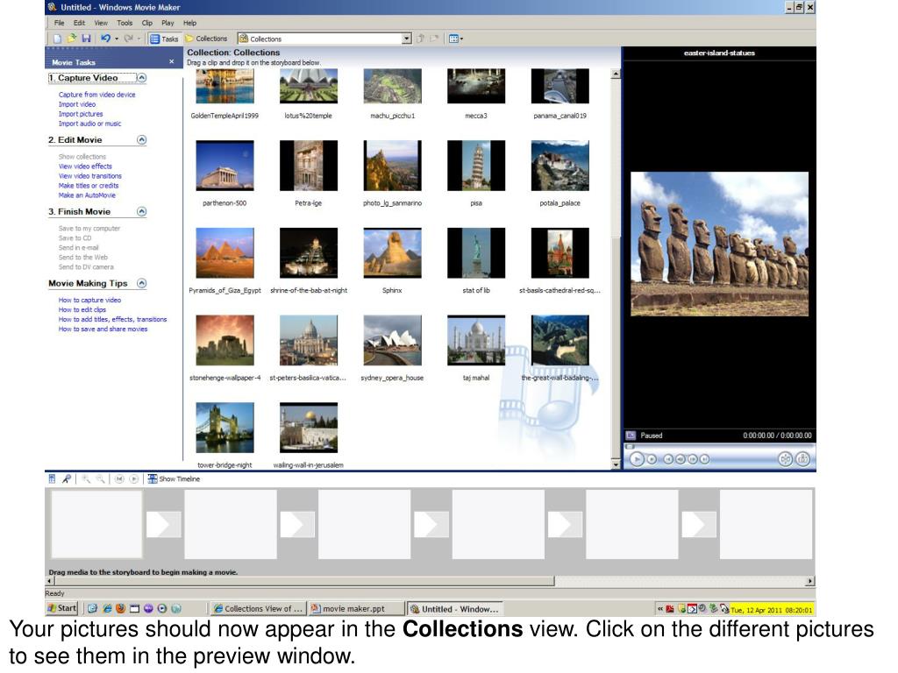Click Make titles or credits link

coord(89,186)
